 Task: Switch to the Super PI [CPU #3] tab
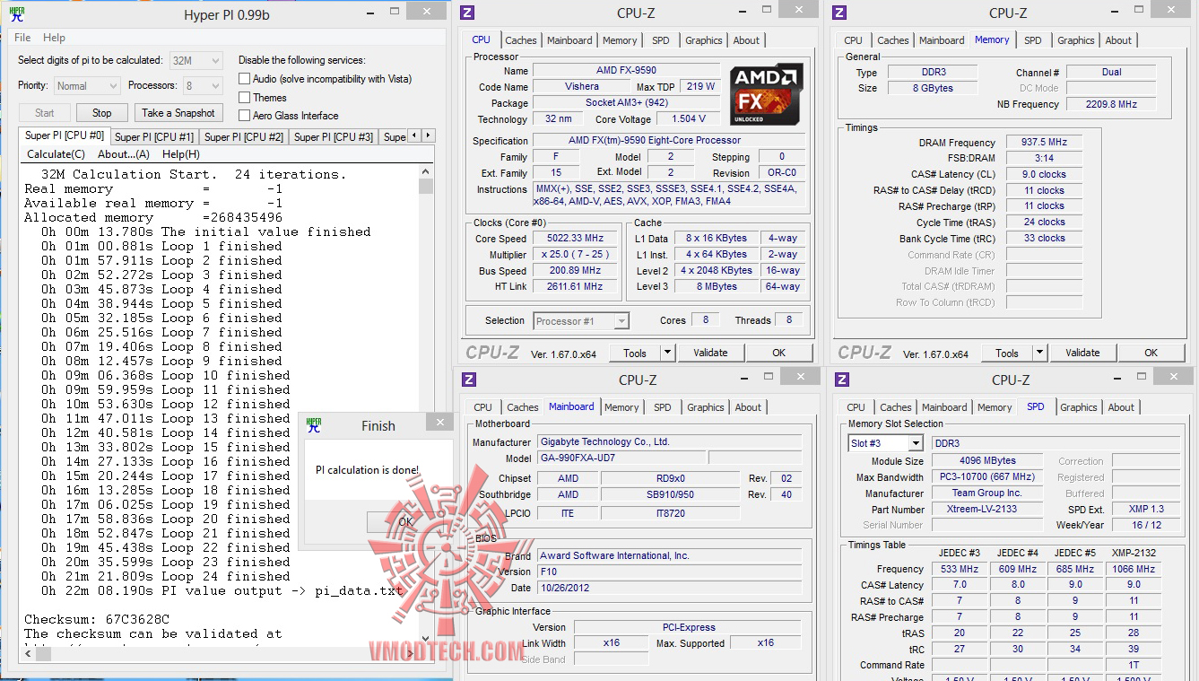tap(334, 137)
